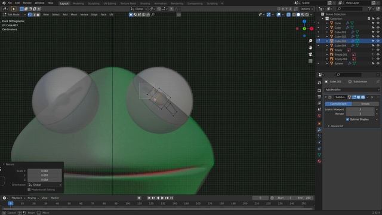Open the View Layer properties tab icon
This screenshot has width=382, height=215.
(319, 103)
